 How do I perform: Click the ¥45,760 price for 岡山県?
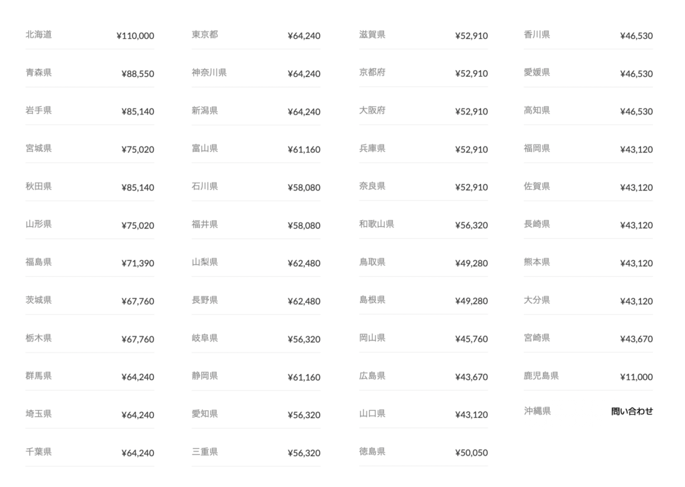click(472, 339)
